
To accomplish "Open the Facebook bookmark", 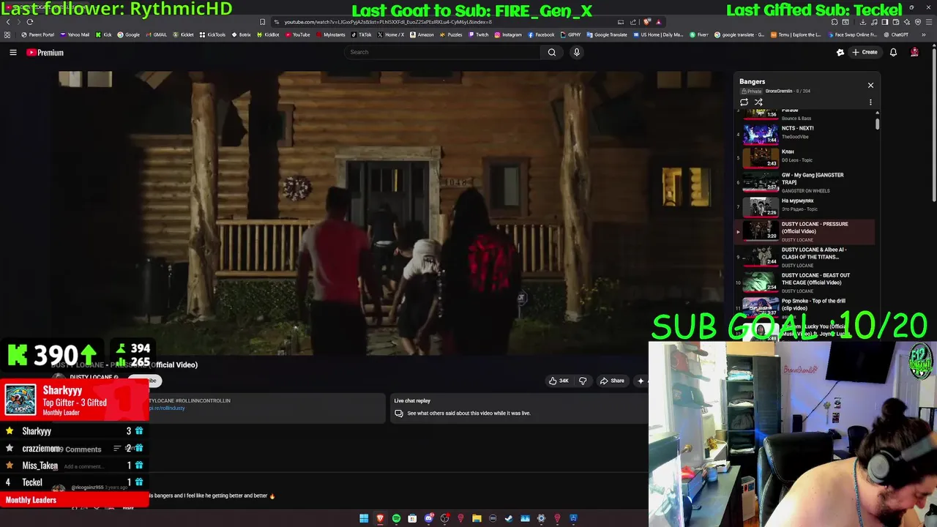I will pyautogui.click(x=541, y=34).
